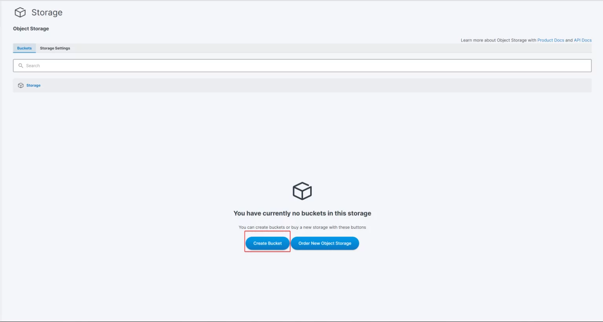603x322 pixels.
Task: Click the Storage page title text
Action: click(47, 13)
